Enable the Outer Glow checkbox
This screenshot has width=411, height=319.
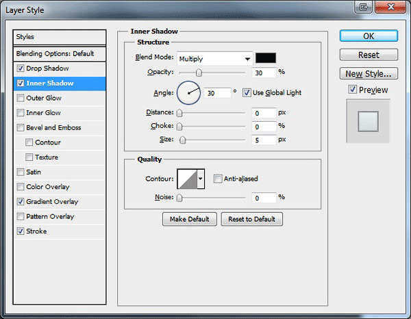click(21, 98)
